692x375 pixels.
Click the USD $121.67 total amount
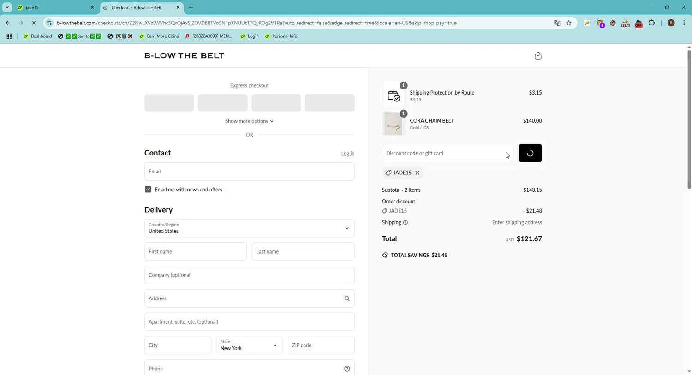click(524, 239)
